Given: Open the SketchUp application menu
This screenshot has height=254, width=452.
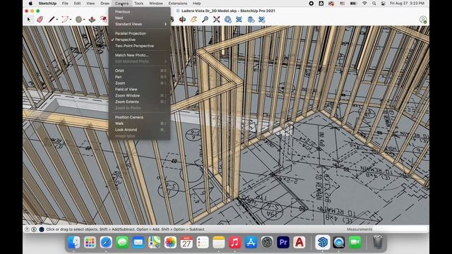Looking at the screenshot, I should (x=47, y=4).
